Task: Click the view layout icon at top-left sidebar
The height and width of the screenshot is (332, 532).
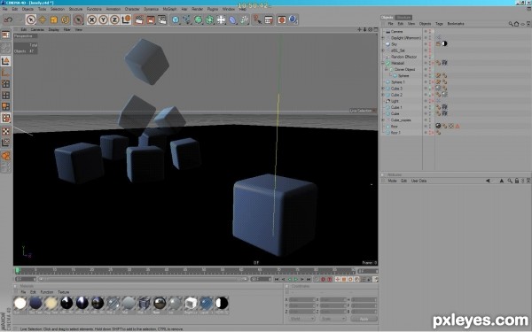Action: point(6,35)
